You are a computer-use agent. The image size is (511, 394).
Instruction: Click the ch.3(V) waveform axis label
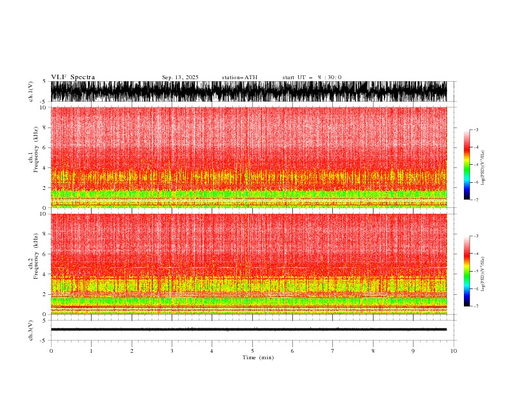coord(31,330)
